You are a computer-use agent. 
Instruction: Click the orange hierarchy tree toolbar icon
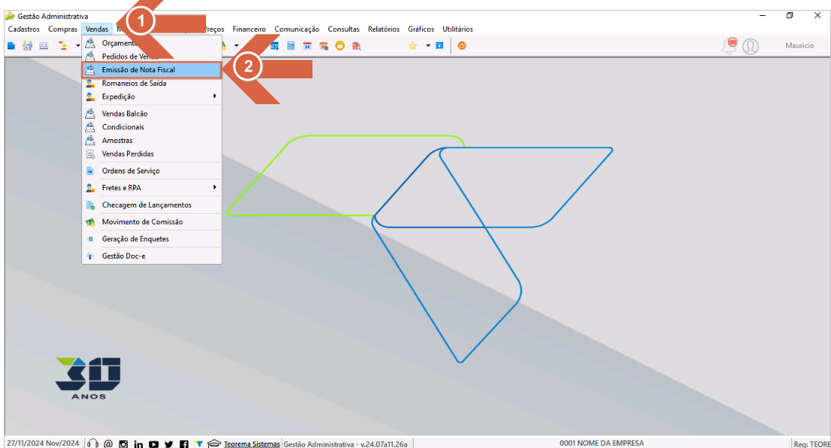62,46
